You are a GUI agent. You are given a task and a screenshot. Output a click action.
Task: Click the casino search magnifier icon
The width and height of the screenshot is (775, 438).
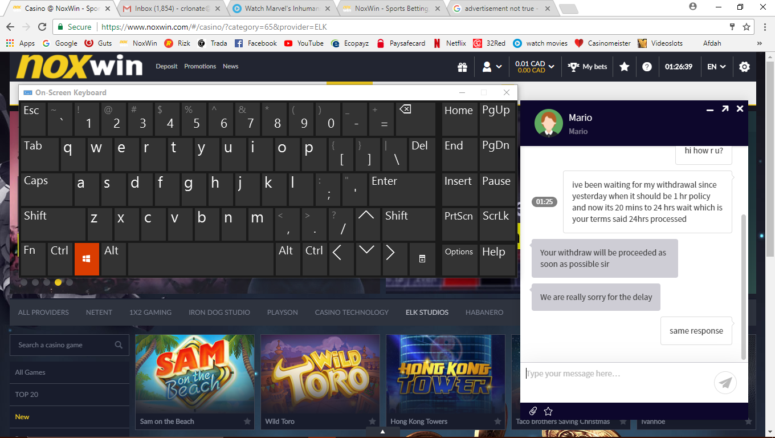pos(119,345)
